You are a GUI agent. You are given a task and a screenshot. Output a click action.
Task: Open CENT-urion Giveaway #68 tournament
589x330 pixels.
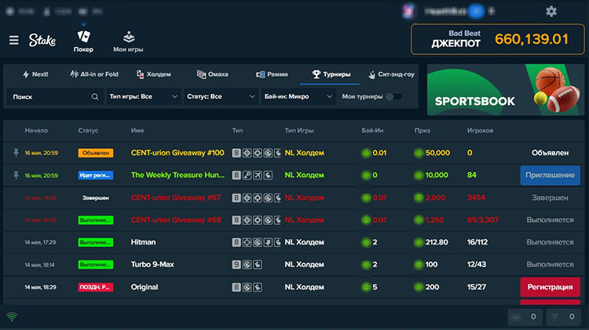tap(176, 219)
